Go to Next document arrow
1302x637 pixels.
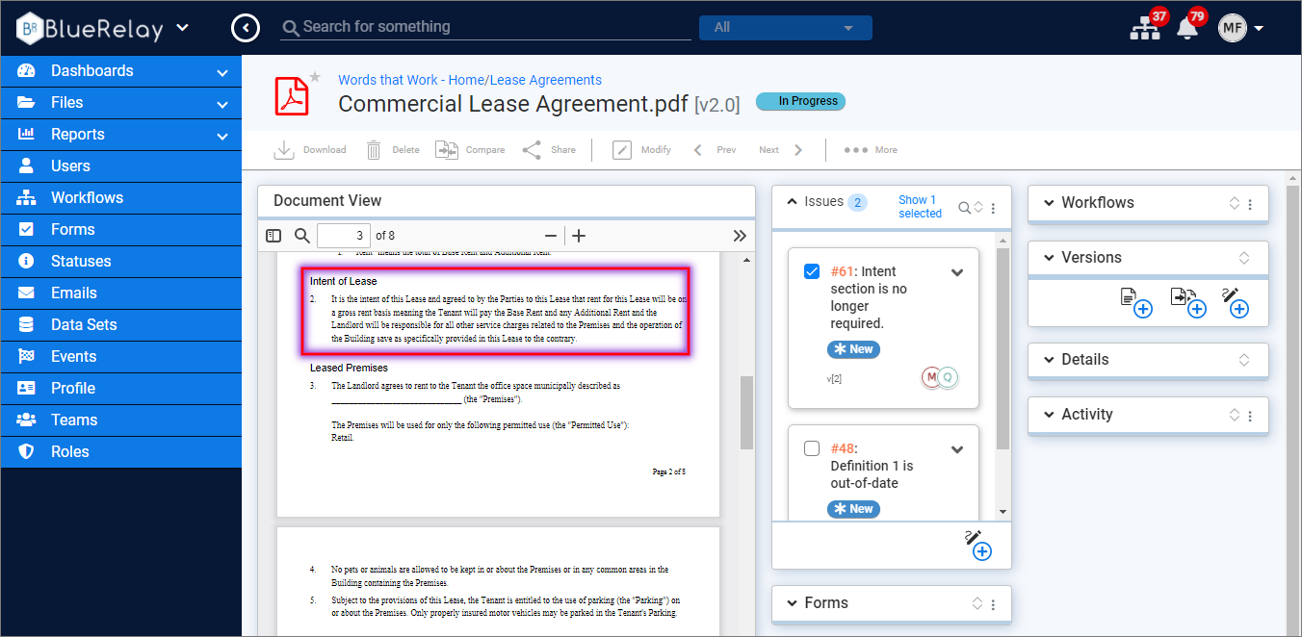point(798,150)
